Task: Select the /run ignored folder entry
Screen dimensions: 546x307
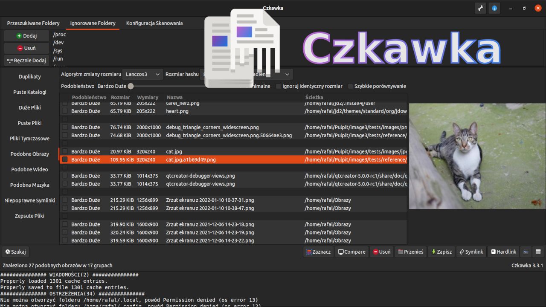Action: [58, 59]
